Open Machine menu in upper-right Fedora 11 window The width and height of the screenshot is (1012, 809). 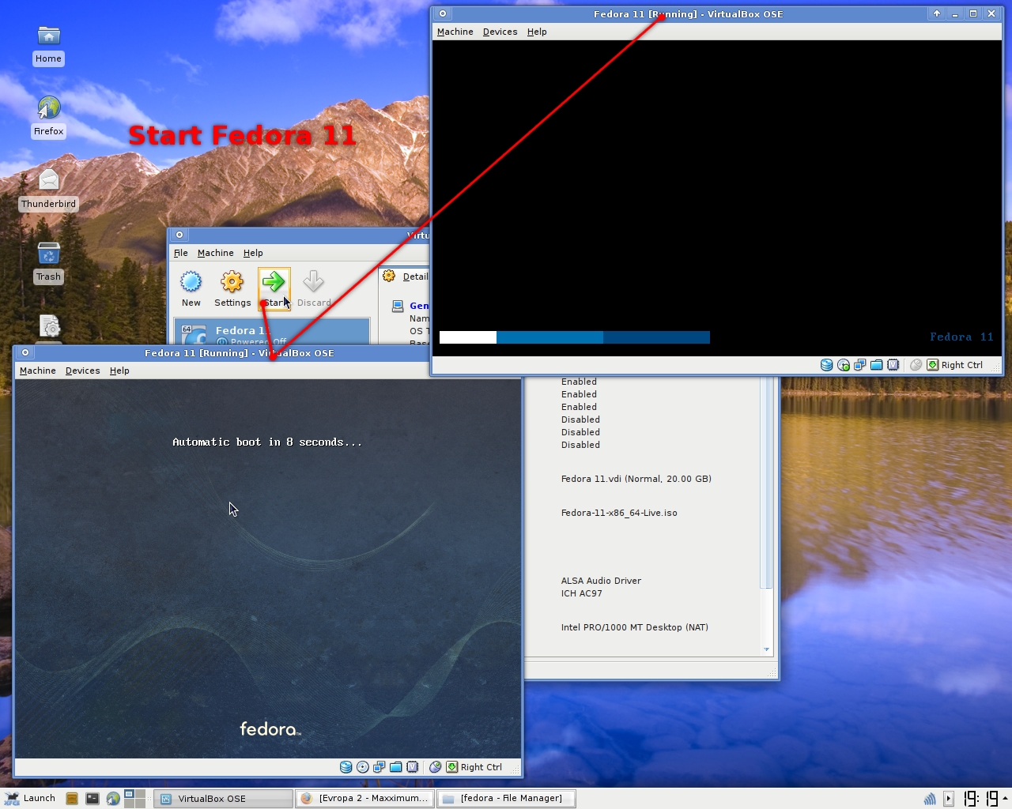[455, 32]
